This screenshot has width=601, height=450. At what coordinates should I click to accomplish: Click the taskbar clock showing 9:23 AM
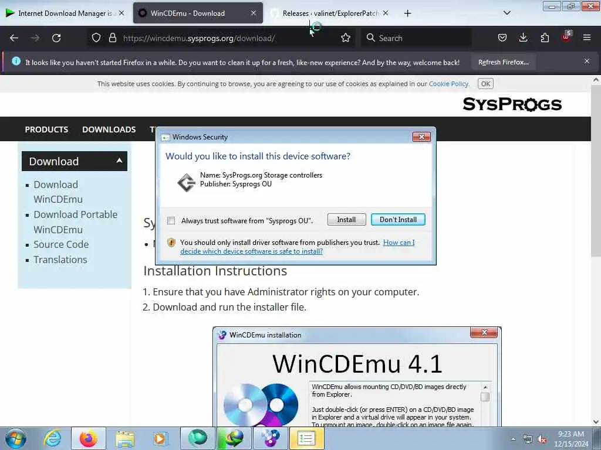click(x=570, y=439)
